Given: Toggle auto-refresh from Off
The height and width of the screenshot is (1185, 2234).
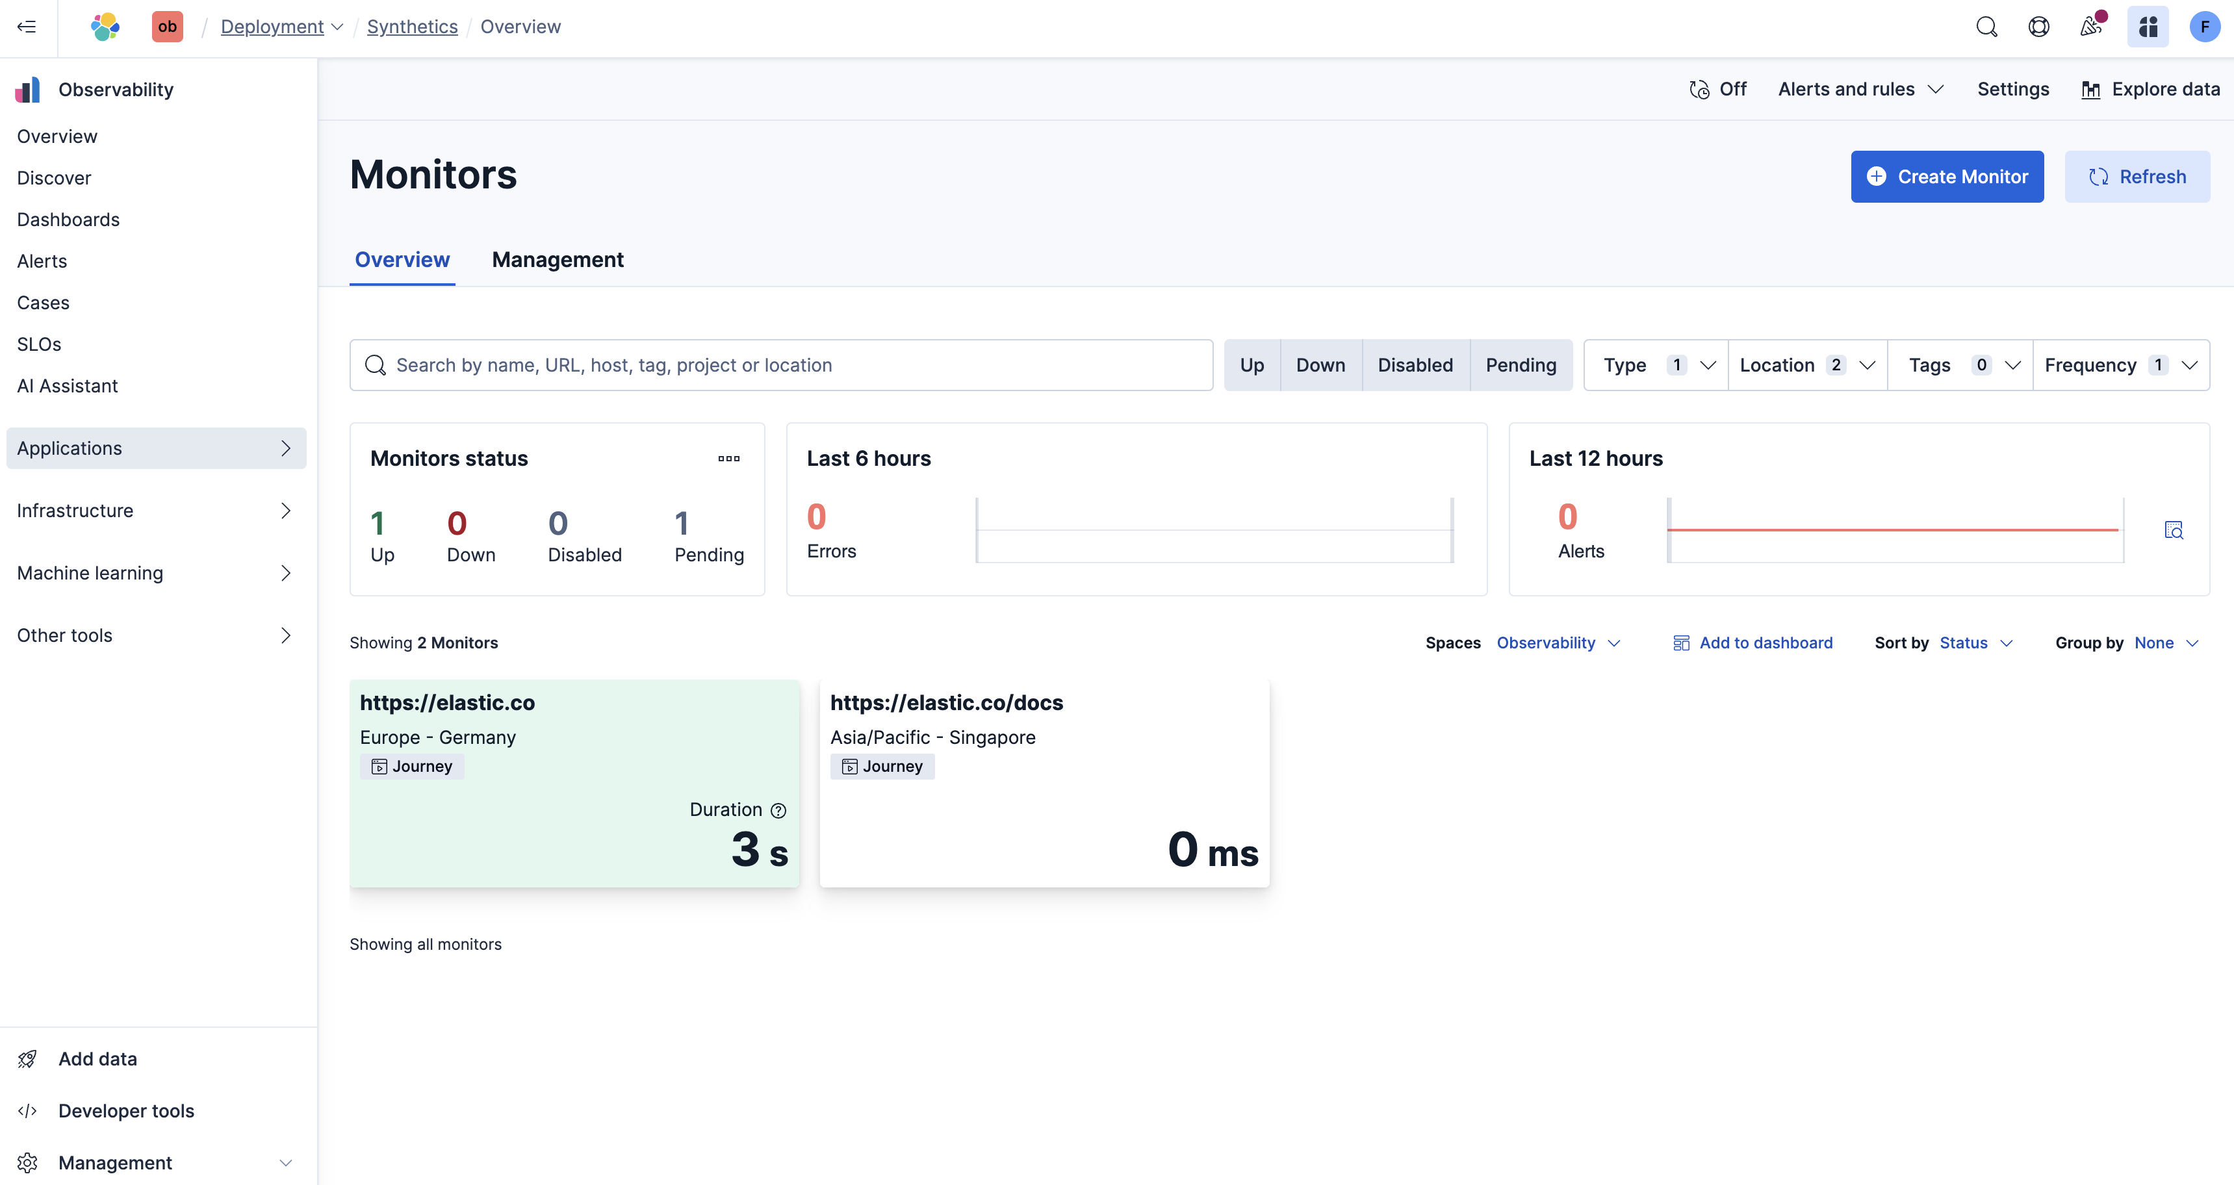Looking at the screenshot, I should [x=1717, y=89].
